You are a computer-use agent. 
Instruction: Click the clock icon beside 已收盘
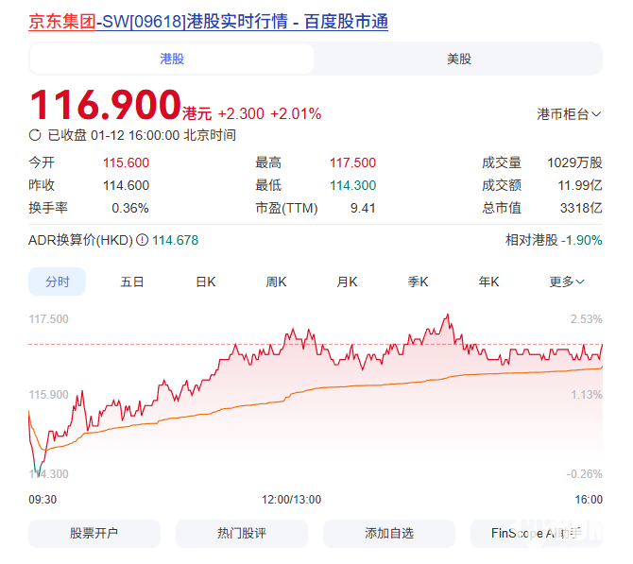coord(35,135)
